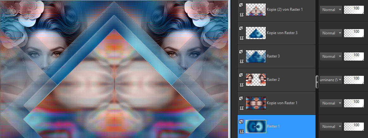Open blend mode dropdown for Raster 1

coord(331,127)
